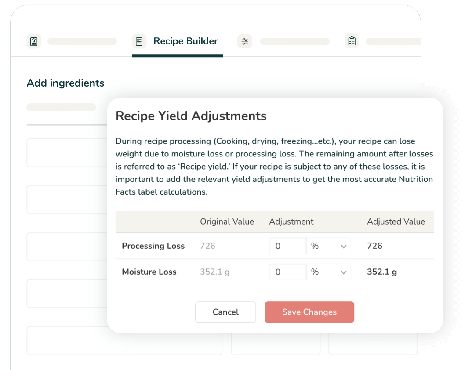Open the sliders settings tab icon
Image resolution: width=465 pixels, height=370 pixels.
(x=245, y=41)
